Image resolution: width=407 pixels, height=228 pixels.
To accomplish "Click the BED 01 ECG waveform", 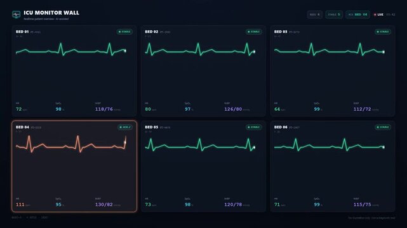I will click(x=71, y=49).
